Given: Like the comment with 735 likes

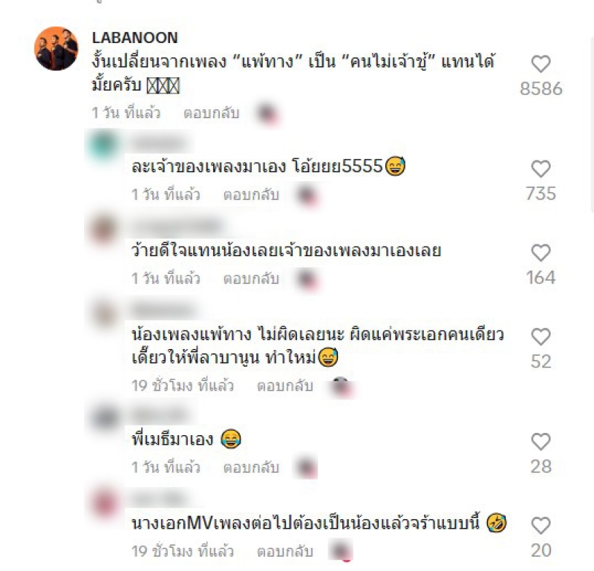Looking at the screenshot, I should [541, 169].
